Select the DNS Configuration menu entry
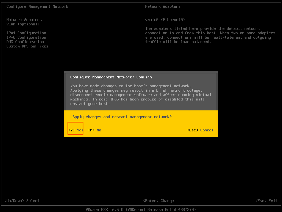282x212 pixels. (25, 42)
